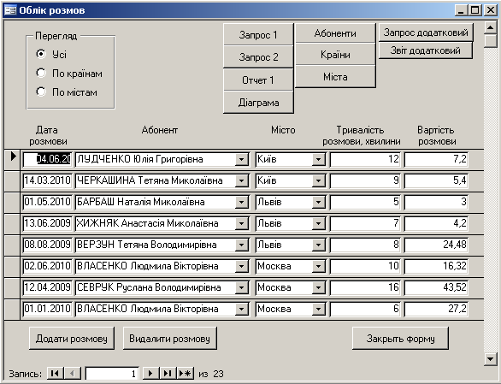Open subscriber dropdown for БАРБАШ Наталія Миколаївна
The width and height of the screenshot is (501, 384).
pos(242,202)
